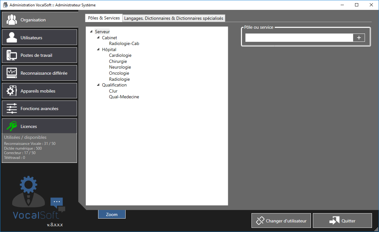This screenshot has width=379, height=232.
Task: Click the Fonctions avancées sliders icon
Action: tap(12, 109)
